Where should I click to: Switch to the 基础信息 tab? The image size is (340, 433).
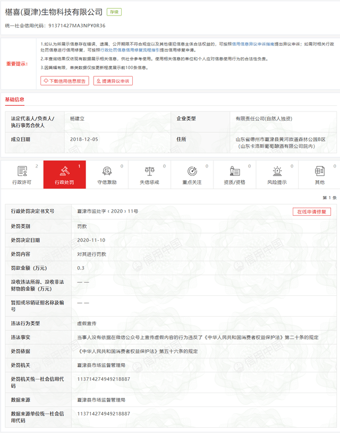14,99
